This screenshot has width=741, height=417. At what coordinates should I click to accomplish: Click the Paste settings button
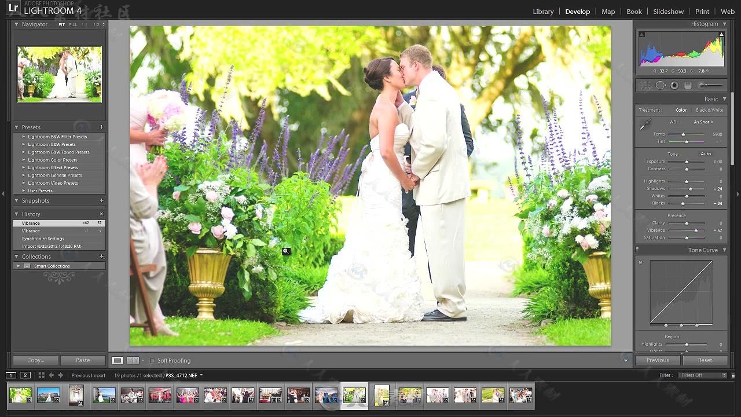[x=83, y=360]
